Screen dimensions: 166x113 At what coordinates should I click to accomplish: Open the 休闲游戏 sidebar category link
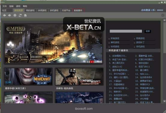pyautogui.click(x=115, y=47)
